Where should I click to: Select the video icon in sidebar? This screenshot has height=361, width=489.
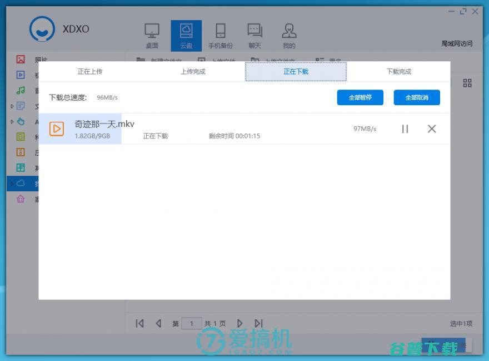pos(21,75)
